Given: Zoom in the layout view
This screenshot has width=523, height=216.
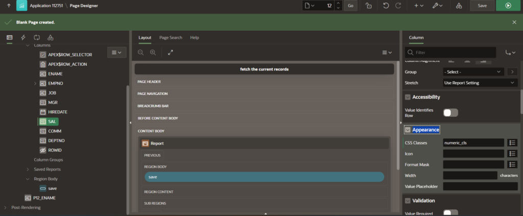Looking at the screenshot, I should click(x=153, y=52).
